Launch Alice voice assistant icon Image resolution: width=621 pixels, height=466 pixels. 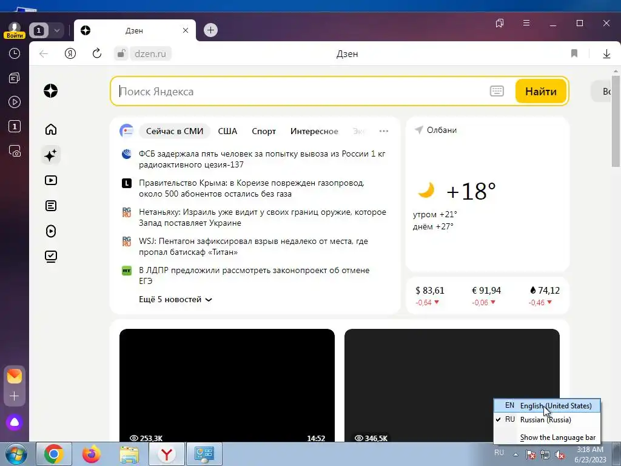click(x=15, y=422)
